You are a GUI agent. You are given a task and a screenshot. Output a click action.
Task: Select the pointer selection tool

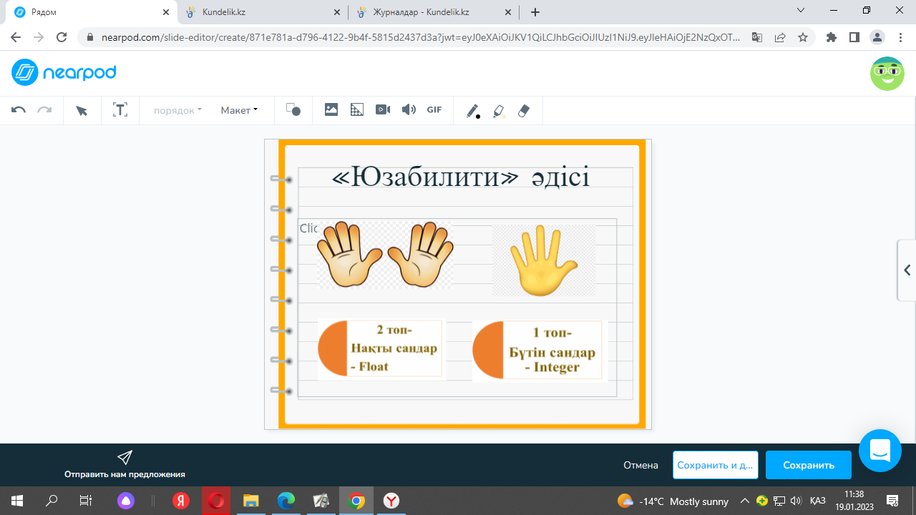82,110
